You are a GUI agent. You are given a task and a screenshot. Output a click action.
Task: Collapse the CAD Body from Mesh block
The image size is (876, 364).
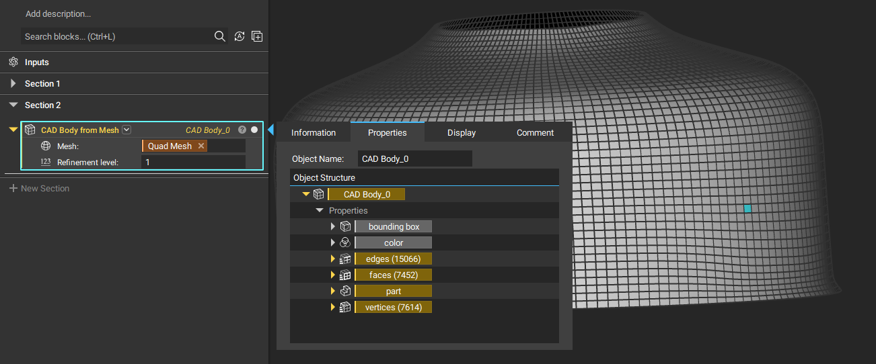coord(13,130)
